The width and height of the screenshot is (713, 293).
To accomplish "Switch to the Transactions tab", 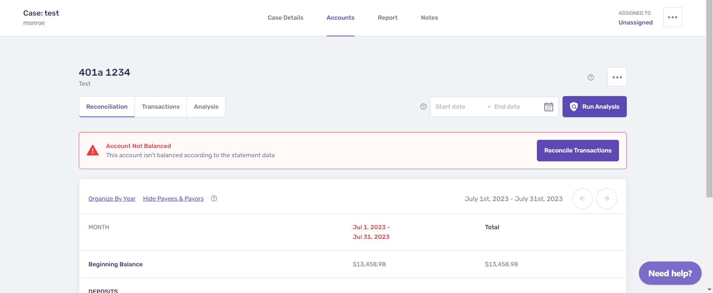I will (x=161, y=106).
